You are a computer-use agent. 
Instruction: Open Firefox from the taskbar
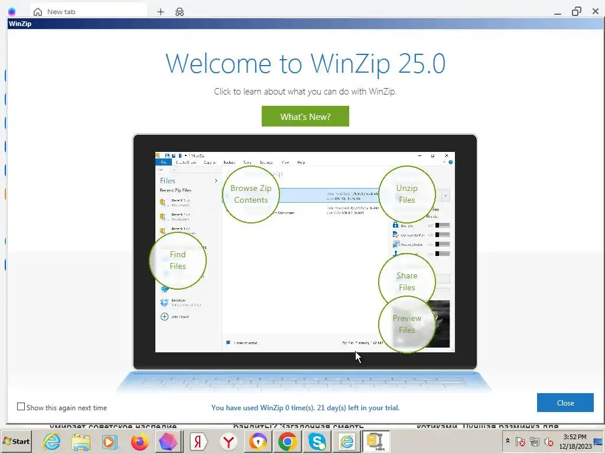click(x=139, y=442)
